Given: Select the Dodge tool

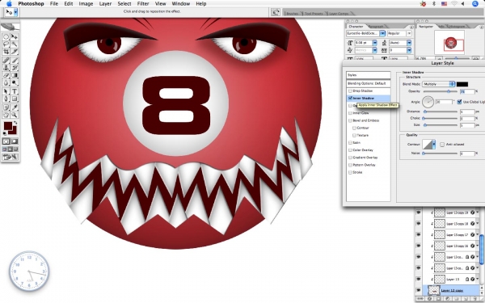Looking at the screenshot, I should click(x=15, y=82).
